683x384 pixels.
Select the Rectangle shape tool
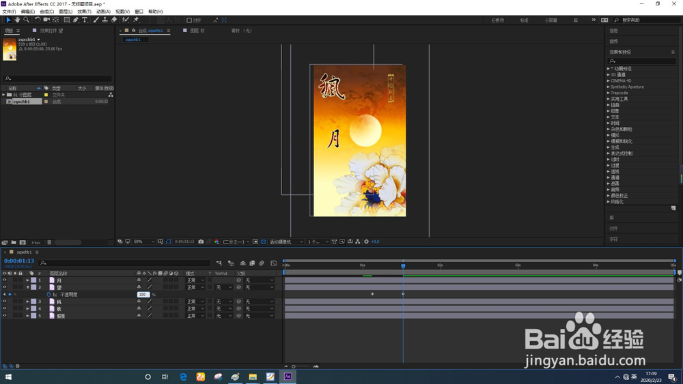coord(67,20)
